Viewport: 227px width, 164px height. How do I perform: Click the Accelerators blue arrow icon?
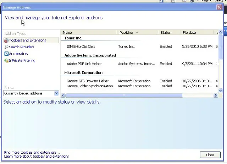coord(6,54)
